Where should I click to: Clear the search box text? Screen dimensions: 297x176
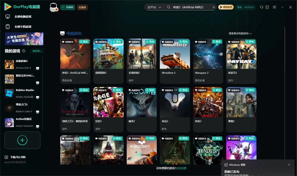[214, 7]
